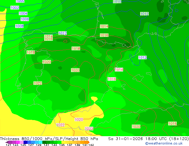The width and height of the screenshot is (189, 146).
Task: Click the 123 legend value
Action: (x=16, y=145)
